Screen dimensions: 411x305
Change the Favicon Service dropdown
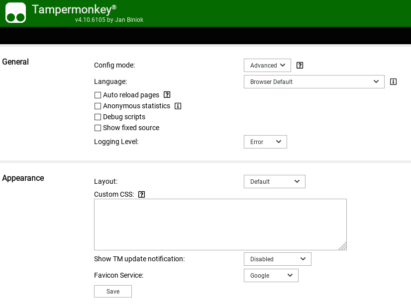pos(271,275)
